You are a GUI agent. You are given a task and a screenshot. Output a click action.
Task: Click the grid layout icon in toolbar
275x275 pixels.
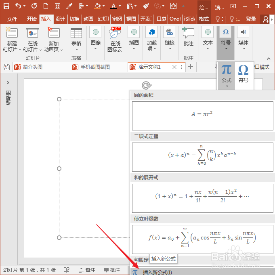[x=57, y=6]
